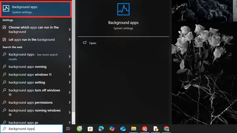Click search icon beside background apps pc
The image size is (237, 133).
4,122
